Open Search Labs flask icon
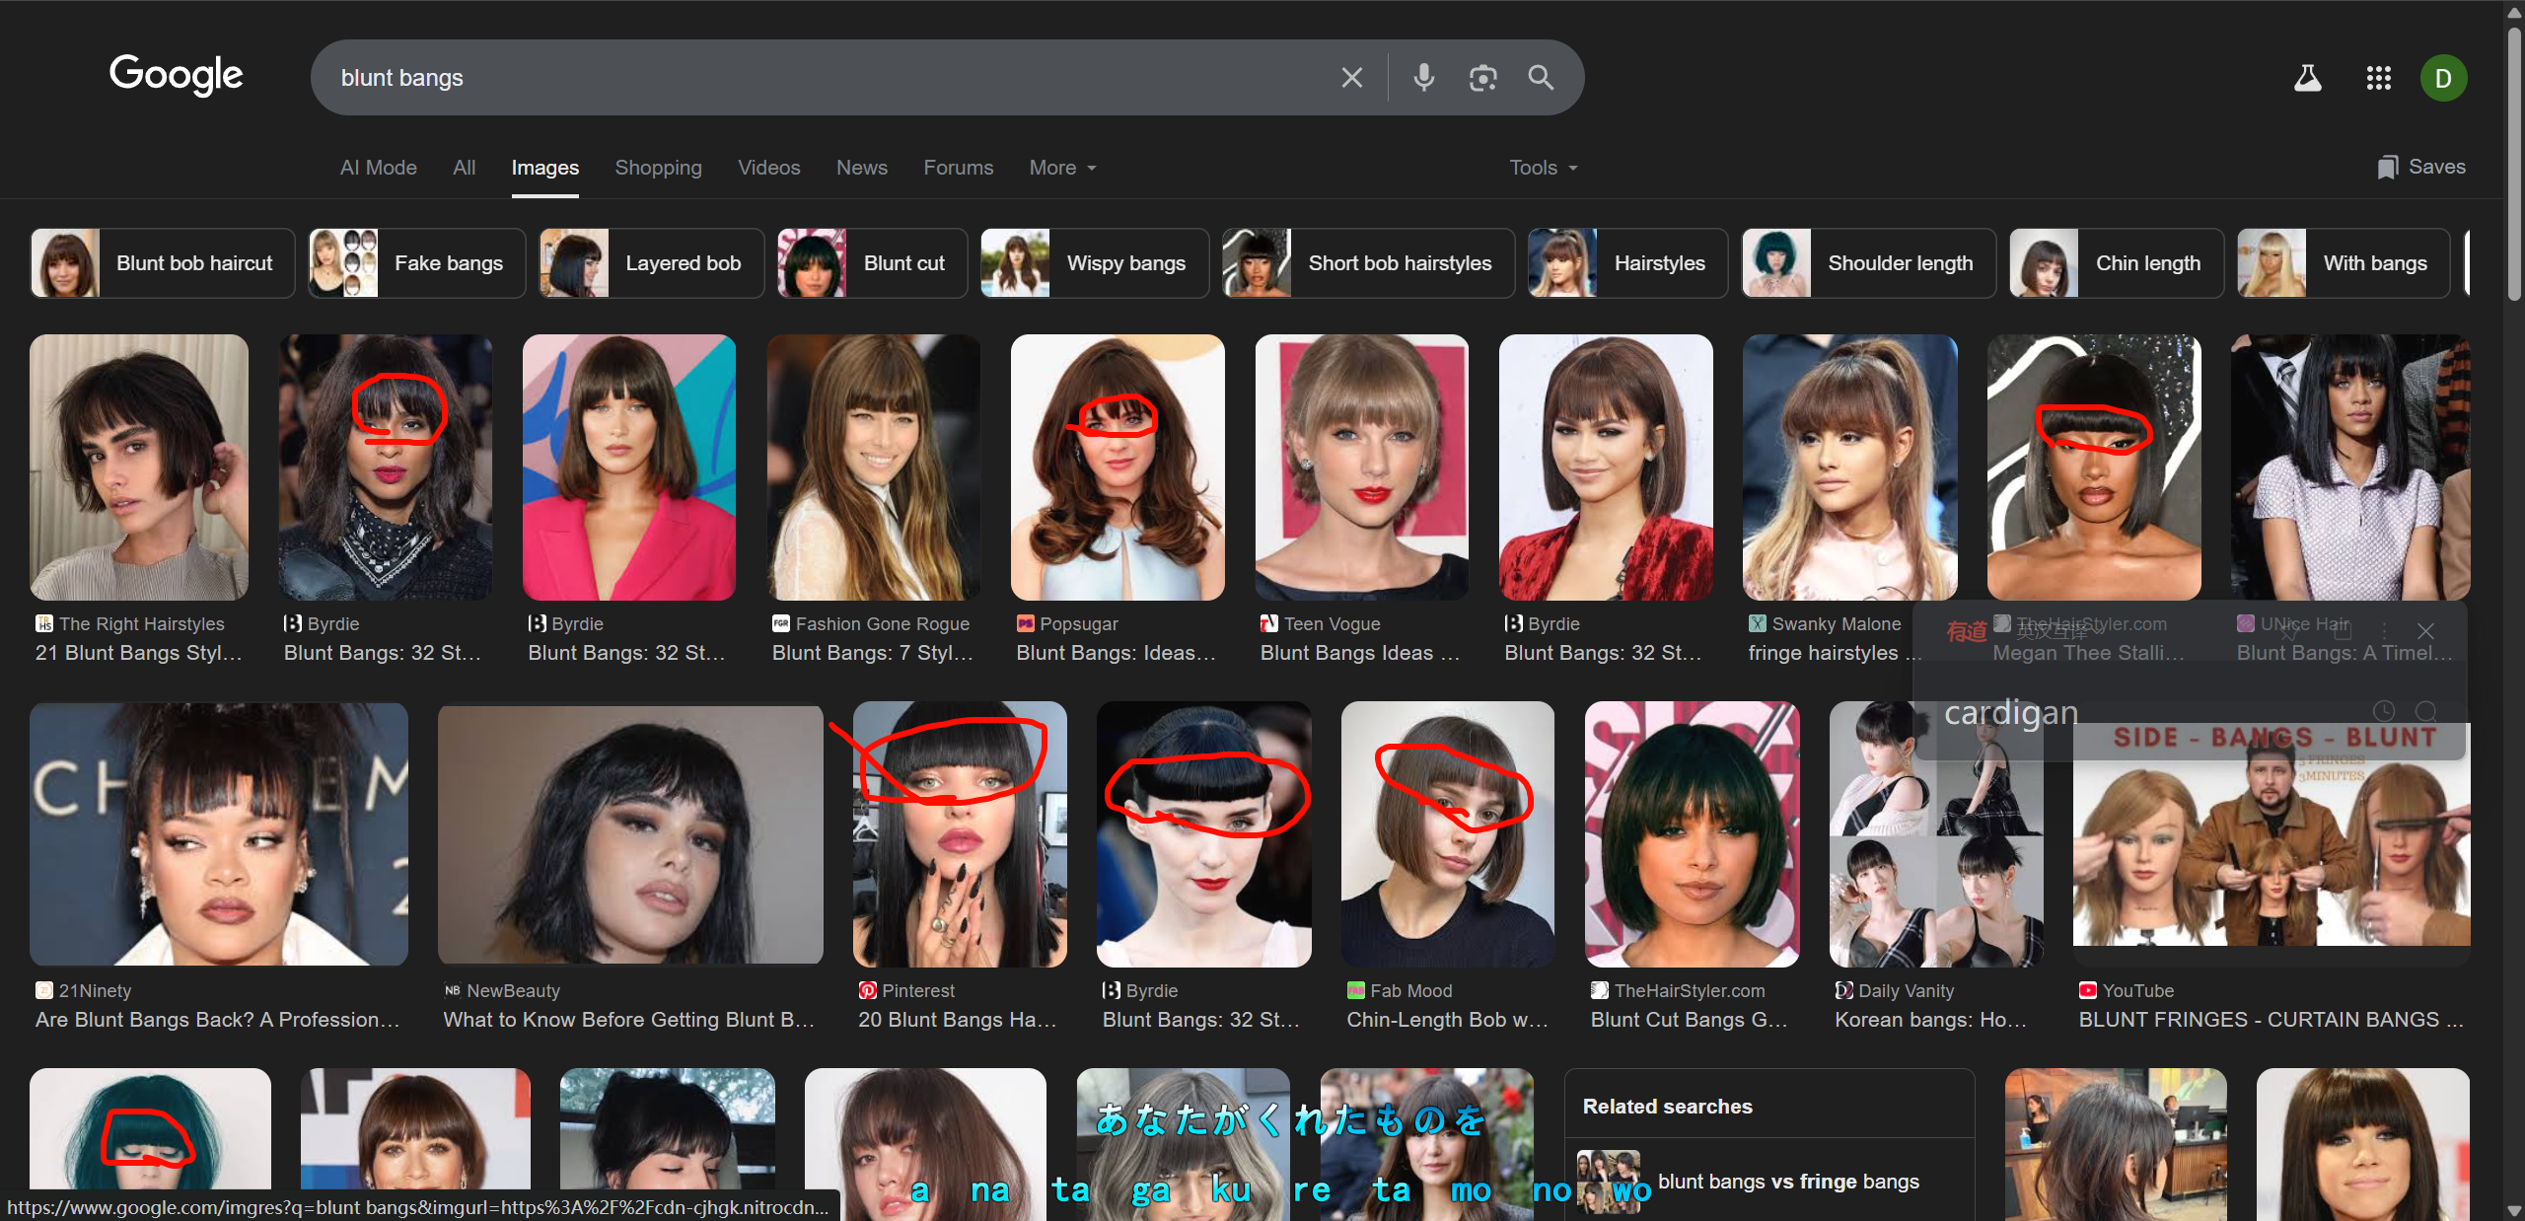 coord(2307,78)
